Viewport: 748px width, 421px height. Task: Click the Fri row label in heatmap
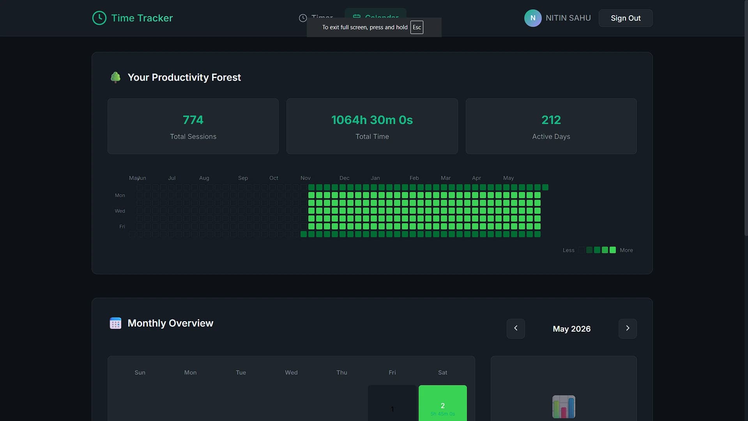(x=122, y=226)
